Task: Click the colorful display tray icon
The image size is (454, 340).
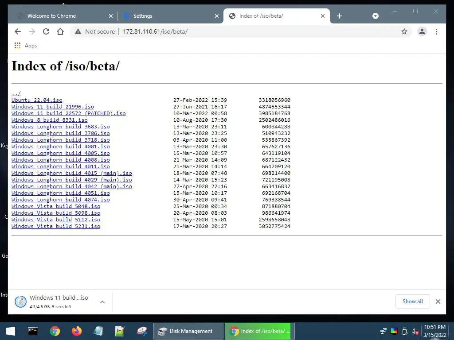Action: click(394, 331)
